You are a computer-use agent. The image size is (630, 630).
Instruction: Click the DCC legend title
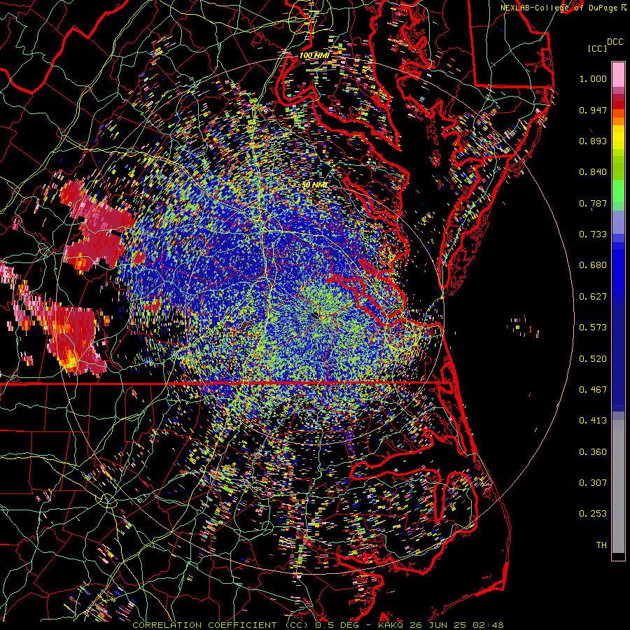[x=615, y=42]
